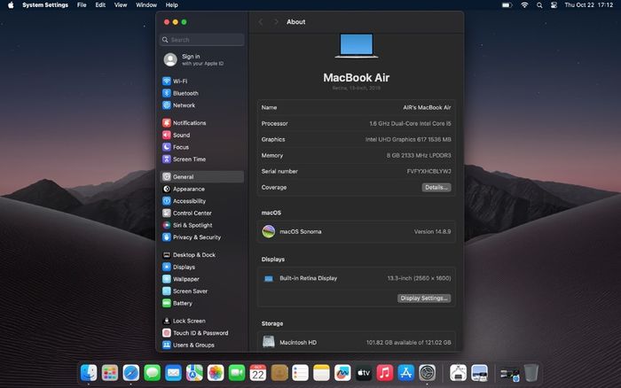The height and width of the screenshot is (388, 621).
Task: Open the View menu
Action: 121,5
